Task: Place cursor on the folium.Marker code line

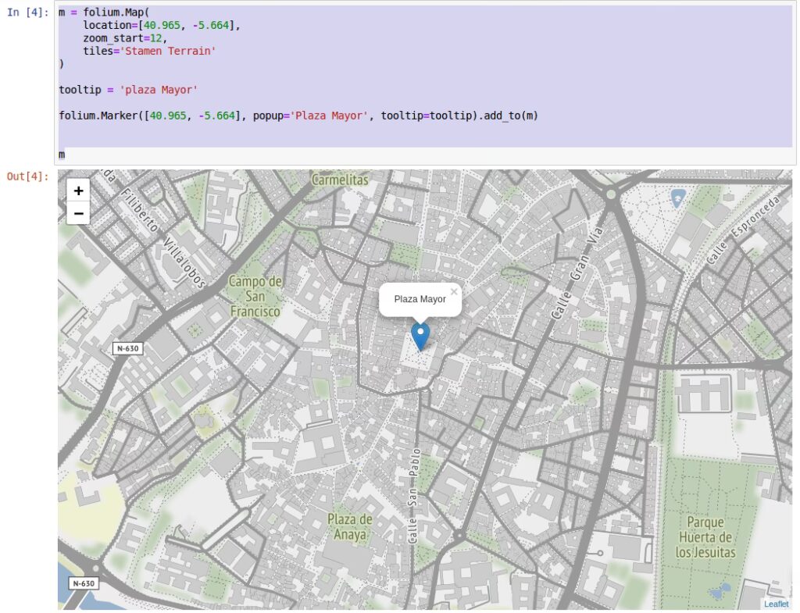Action: pyautogui.click(x=298, y=116)
